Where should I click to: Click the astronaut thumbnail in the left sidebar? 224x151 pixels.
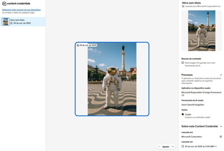click(5, 21)
